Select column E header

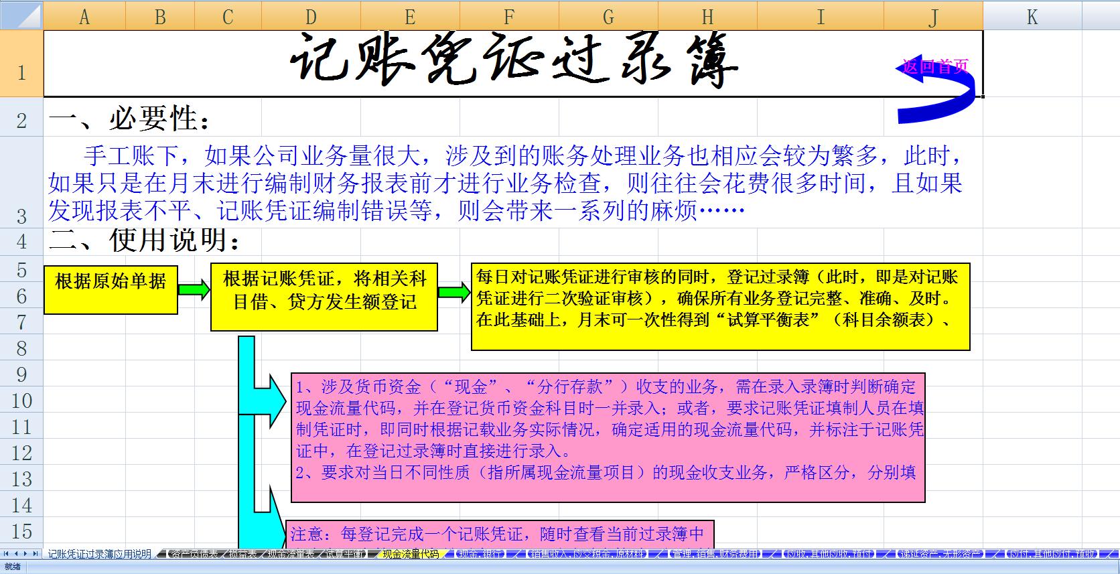(x=410, y=15)
